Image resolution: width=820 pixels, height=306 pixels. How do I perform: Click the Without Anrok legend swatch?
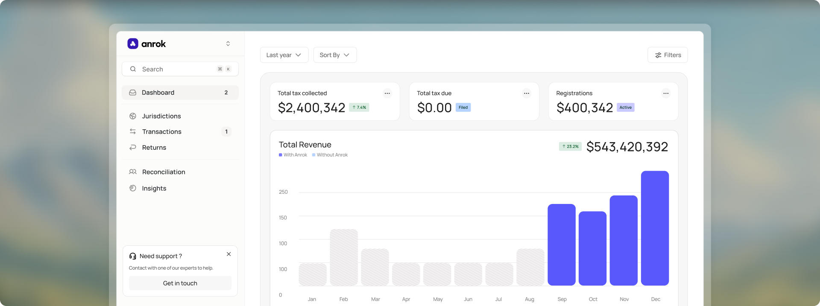click(x=314, y=155)
